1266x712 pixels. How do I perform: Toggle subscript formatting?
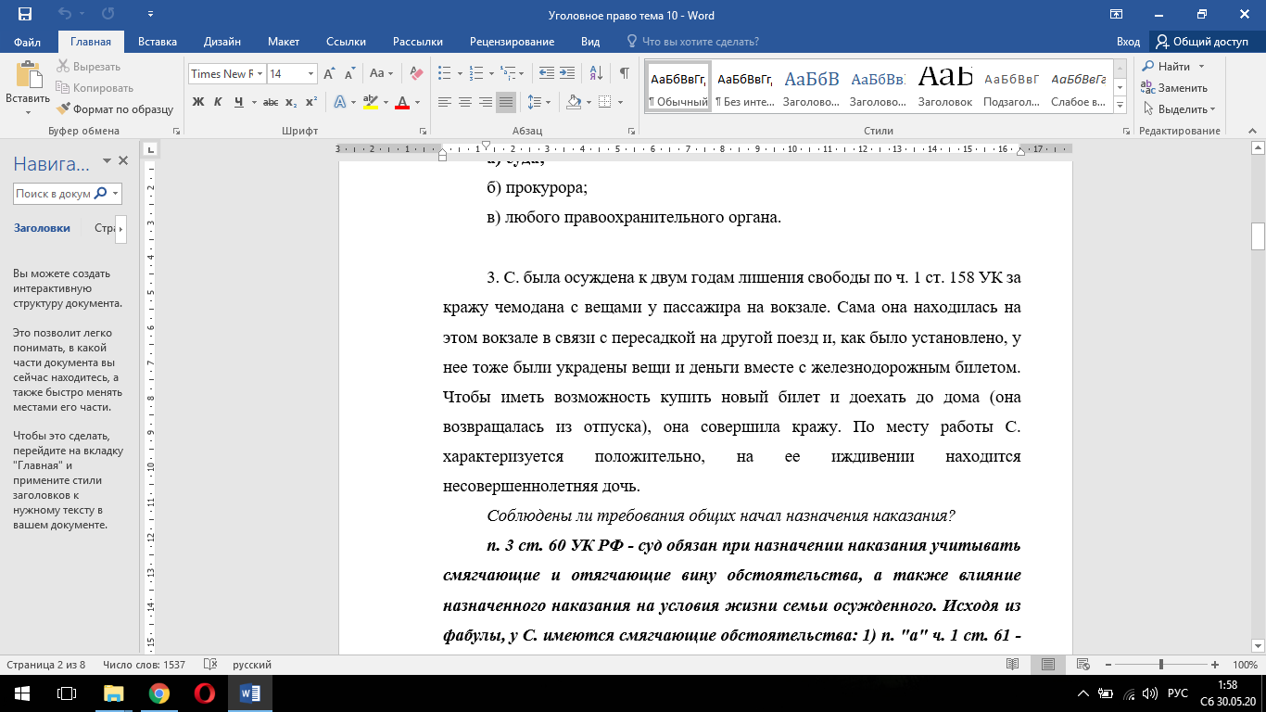tap(291, 102)
